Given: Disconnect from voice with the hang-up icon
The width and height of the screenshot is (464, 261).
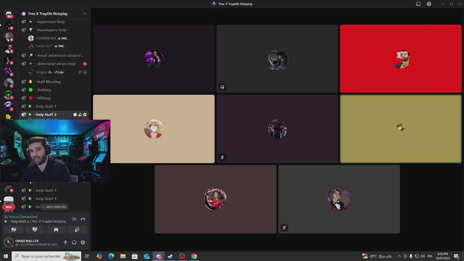Looking at the screenshot, I should 83,219.
